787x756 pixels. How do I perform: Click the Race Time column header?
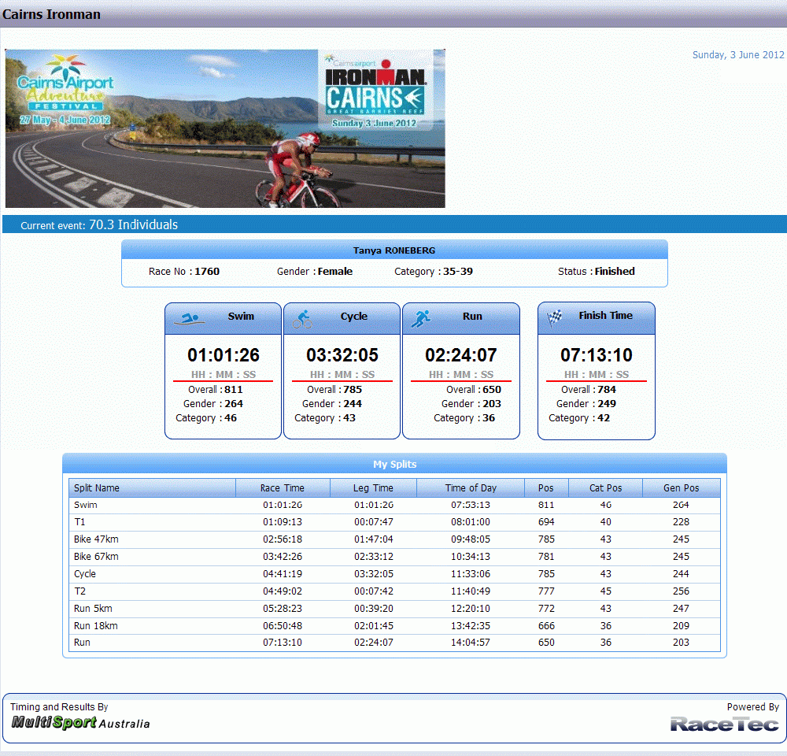pyautogui.click(x=283, y=487)
